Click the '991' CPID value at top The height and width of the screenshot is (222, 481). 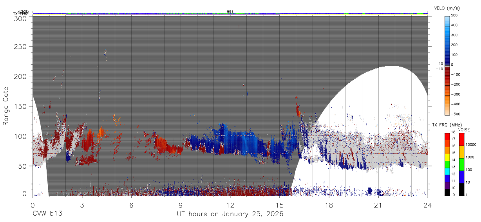click(230, 11)
